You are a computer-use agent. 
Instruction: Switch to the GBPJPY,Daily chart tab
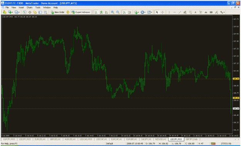click(x=192, y=139)
